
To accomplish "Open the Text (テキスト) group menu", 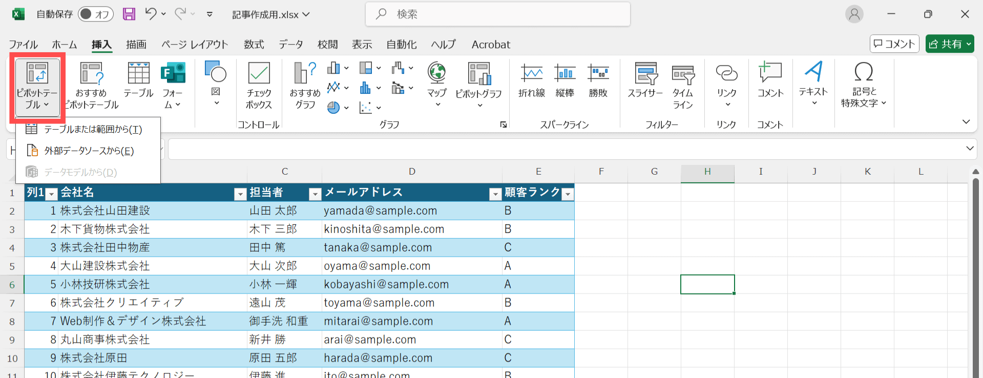I will pos(813,83).
